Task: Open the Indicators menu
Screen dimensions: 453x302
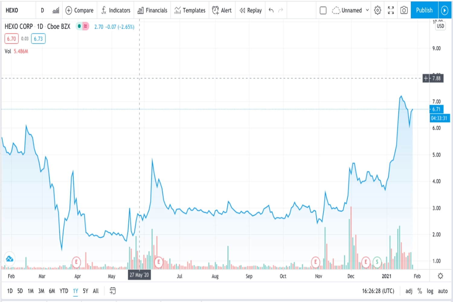Action: click(116, 10)
